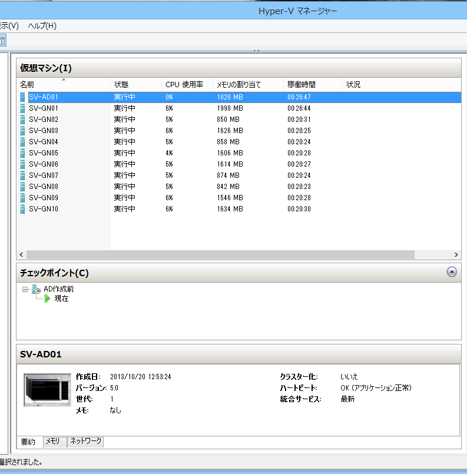Click the 1998 MB memory cell
This screenshot has height=474, width=467.
[x=230, y=108]
